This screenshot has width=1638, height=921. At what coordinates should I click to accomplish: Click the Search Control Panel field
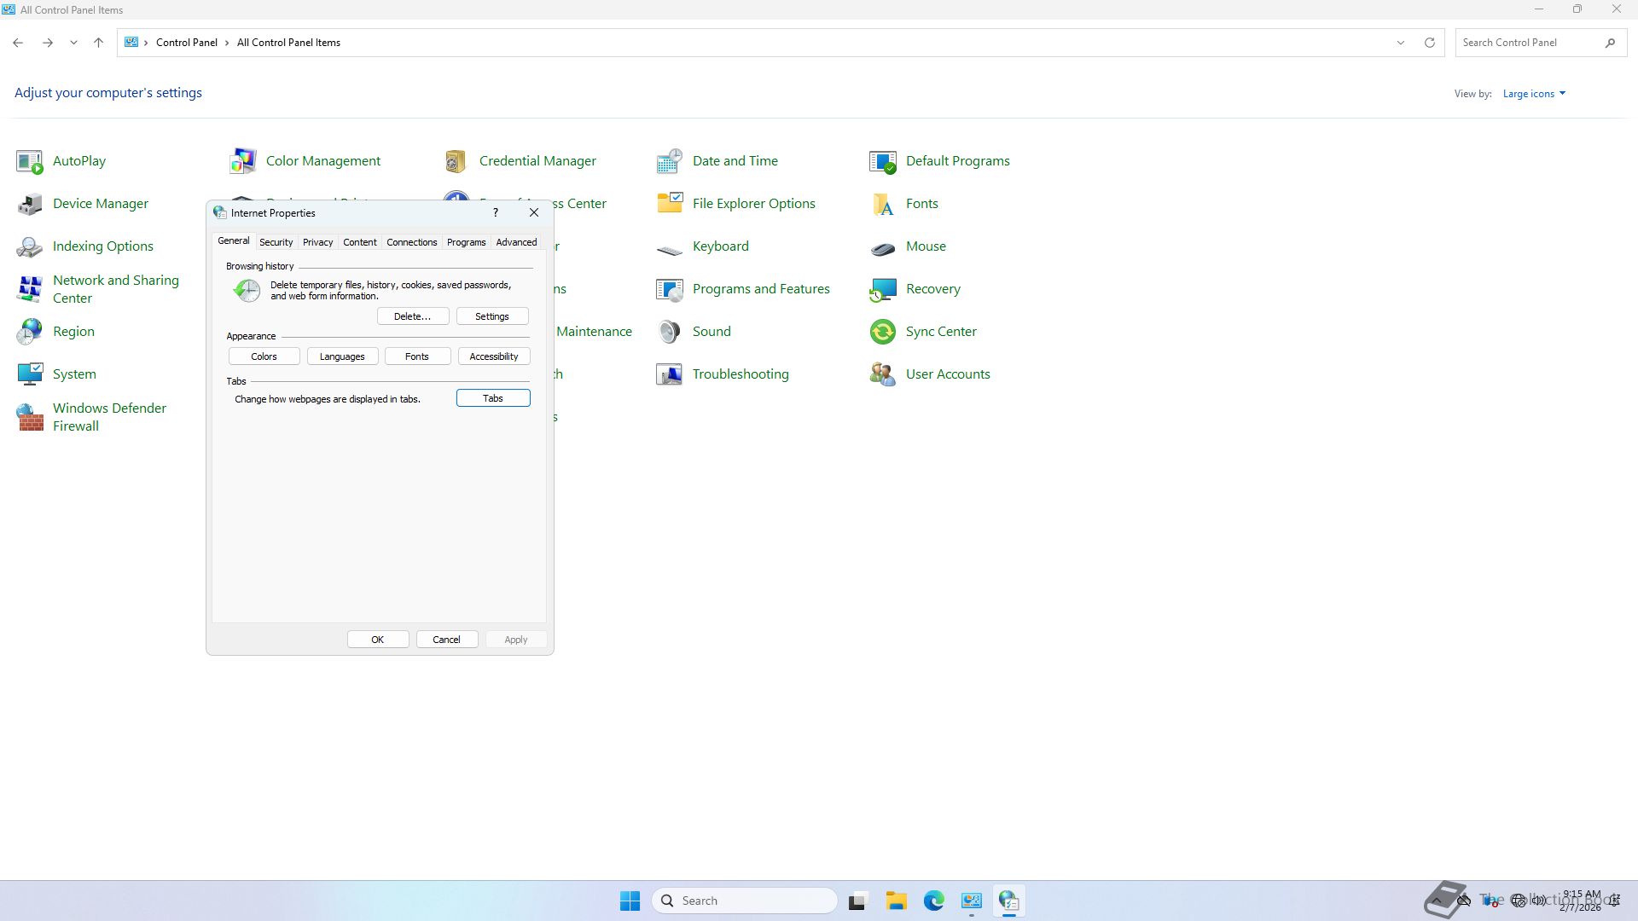coord(1527,43)
